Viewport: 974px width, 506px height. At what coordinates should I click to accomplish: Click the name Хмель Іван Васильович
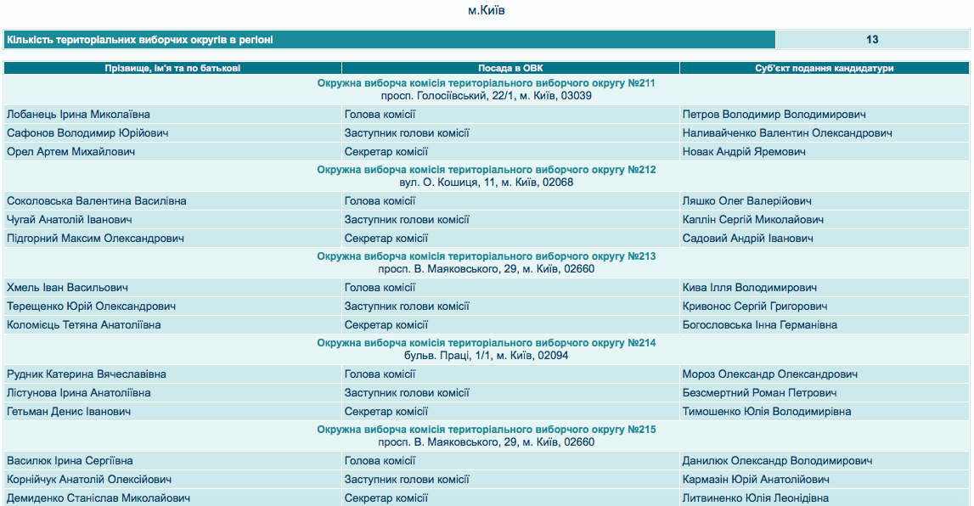67,288
